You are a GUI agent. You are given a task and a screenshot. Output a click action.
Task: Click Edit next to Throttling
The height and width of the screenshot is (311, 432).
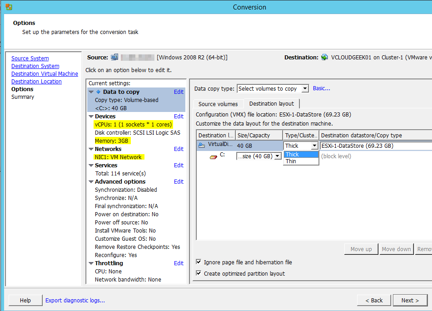(179, 263)
